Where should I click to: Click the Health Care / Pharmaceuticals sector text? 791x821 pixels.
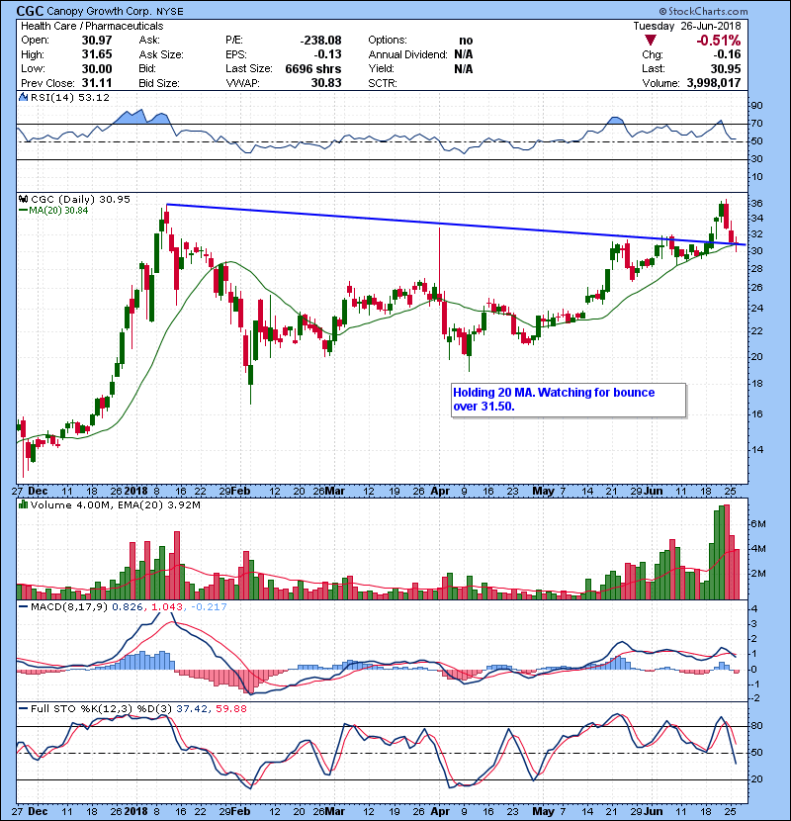92,26
